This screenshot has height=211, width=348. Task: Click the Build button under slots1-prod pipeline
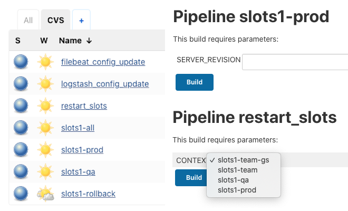195,82
